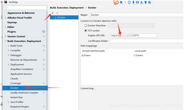
Task: Click project-level icon beside Remote Jar Repositories
Action: (44, 60)
